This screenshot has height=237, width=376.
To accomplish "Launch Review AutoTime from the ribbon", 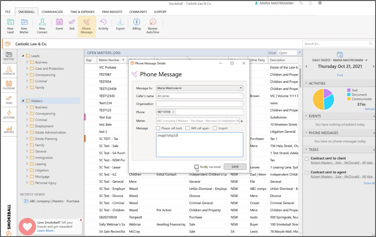I will point(153,26).
